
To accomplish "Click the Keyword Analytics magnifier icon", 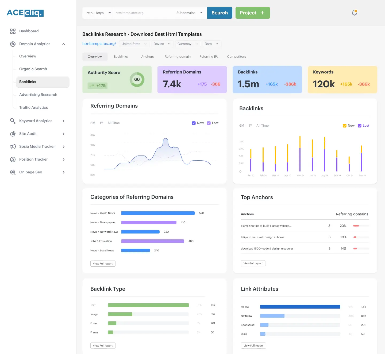I will click(x=13, y=121).
